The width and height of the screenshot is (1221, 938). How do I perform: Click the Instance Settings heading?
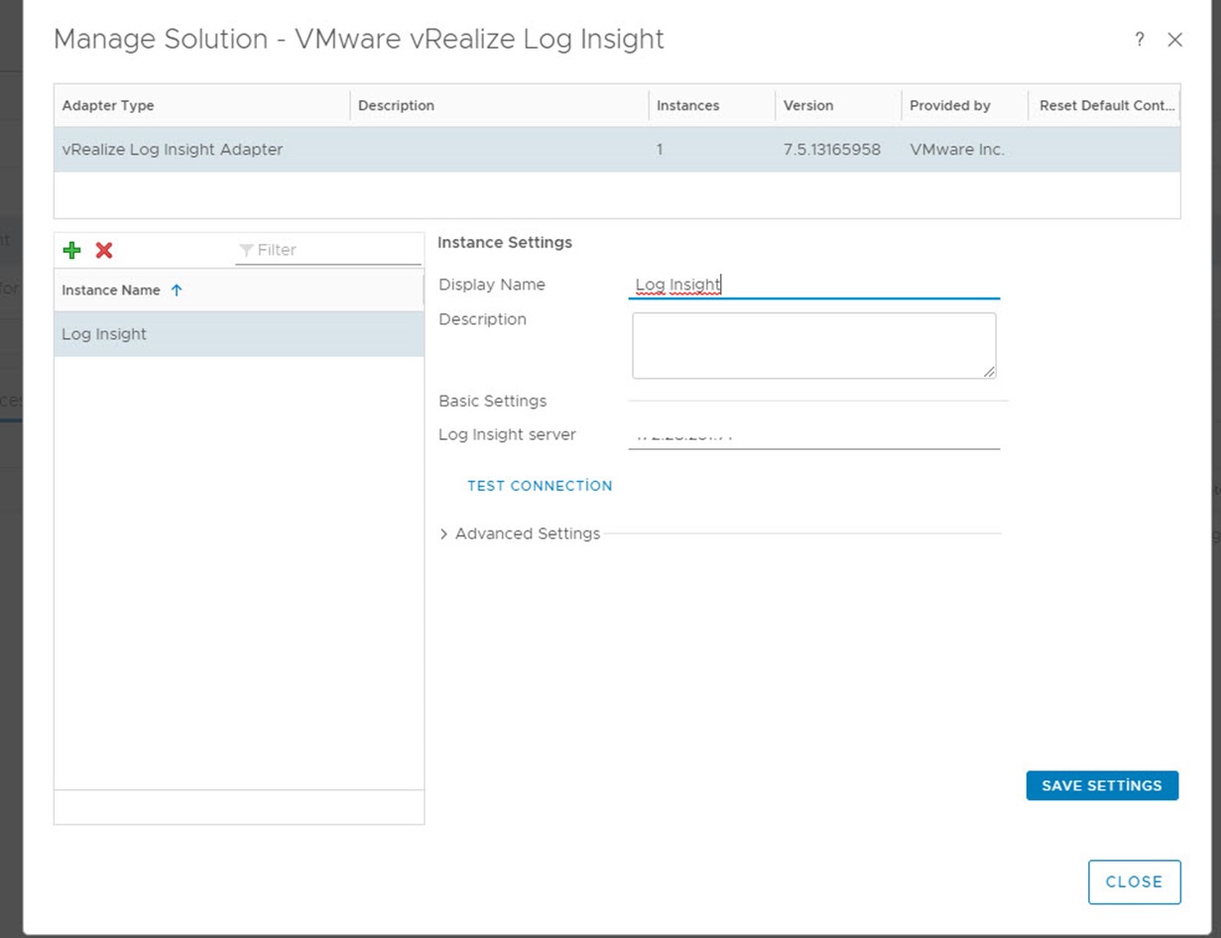(x=505, y=242)
